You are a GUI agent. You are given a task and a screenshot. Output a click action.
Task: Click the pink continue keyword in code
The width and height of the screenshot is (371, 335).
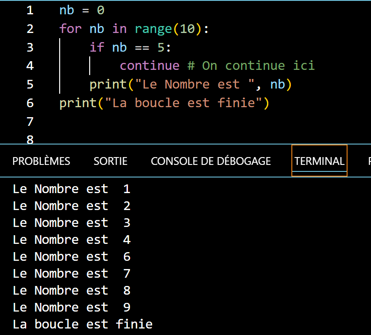pos(149,66)
